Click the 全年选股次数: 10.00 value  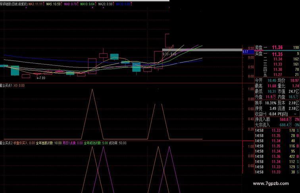click(49, 143)
